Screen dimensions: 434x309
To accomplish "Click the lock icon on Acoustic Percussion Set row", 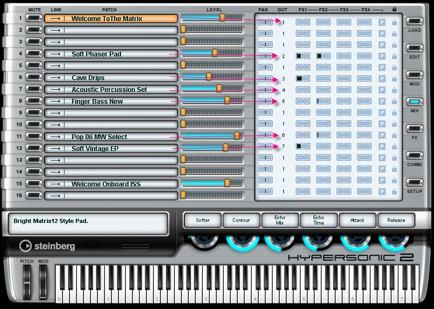I will pyautogui.click(x=394, y=90).
